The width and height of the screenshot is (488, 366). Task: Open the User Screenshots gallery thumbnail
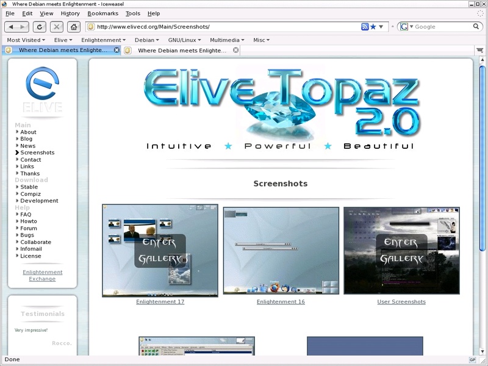(401, 251)
